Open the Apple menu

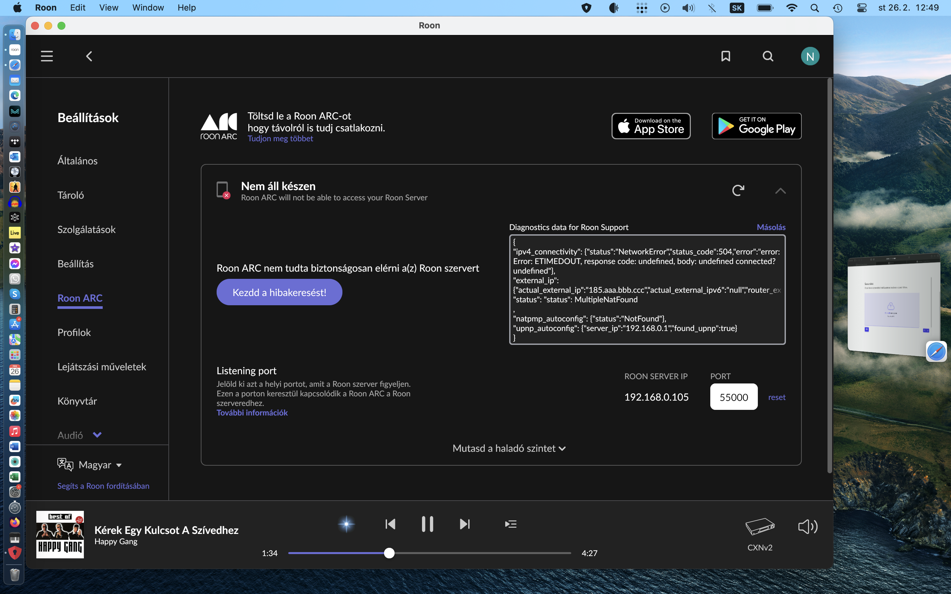(17, 8)
